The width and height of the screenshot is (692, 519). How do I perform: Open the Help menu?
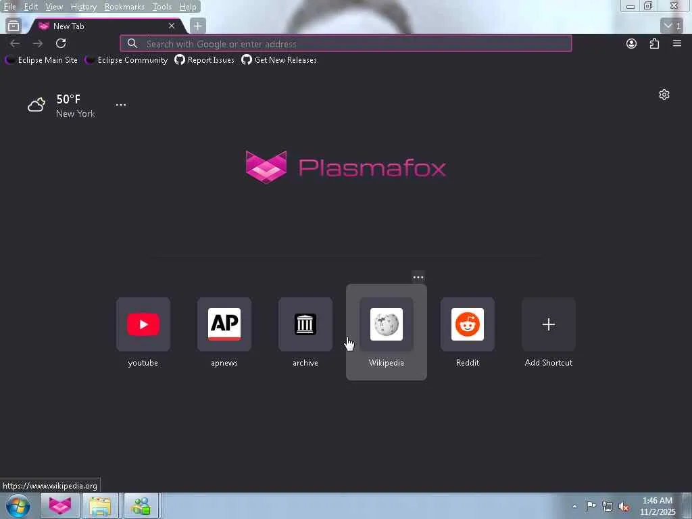point(188,7)
